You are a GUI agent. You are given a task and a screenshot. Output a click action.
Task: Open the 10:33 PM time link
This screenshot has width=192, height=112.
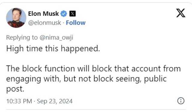[19, 101]
